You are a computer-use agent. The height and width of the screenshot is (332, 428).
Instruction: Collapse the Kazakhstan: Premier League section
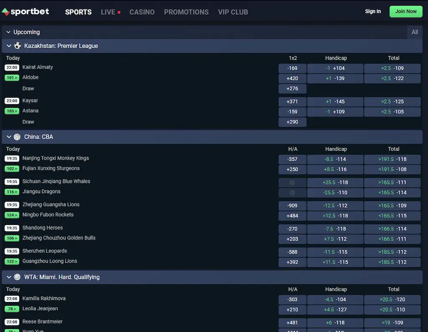click(9, 46)
